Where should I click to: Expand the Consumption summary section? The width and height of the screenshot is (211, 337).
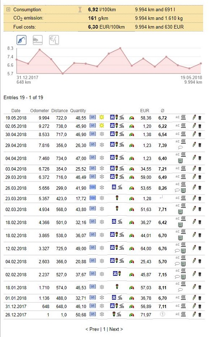coord(8,9)
